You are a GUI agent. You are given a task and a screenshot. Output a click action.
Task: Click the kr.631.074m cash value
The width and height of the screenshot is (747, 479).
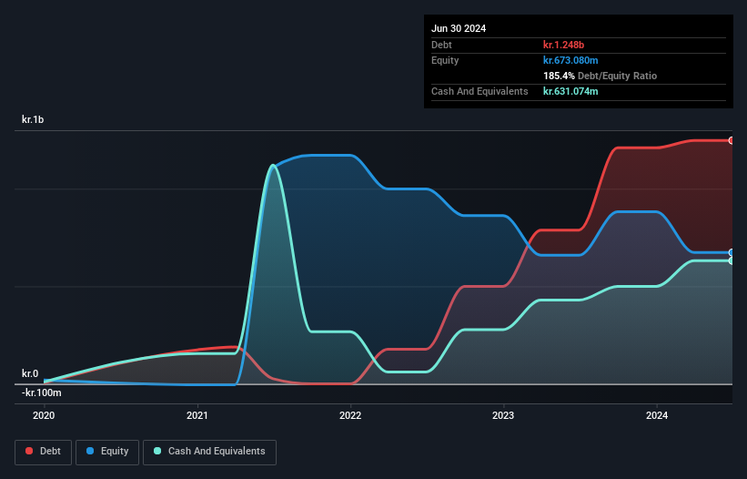(570, 91)
